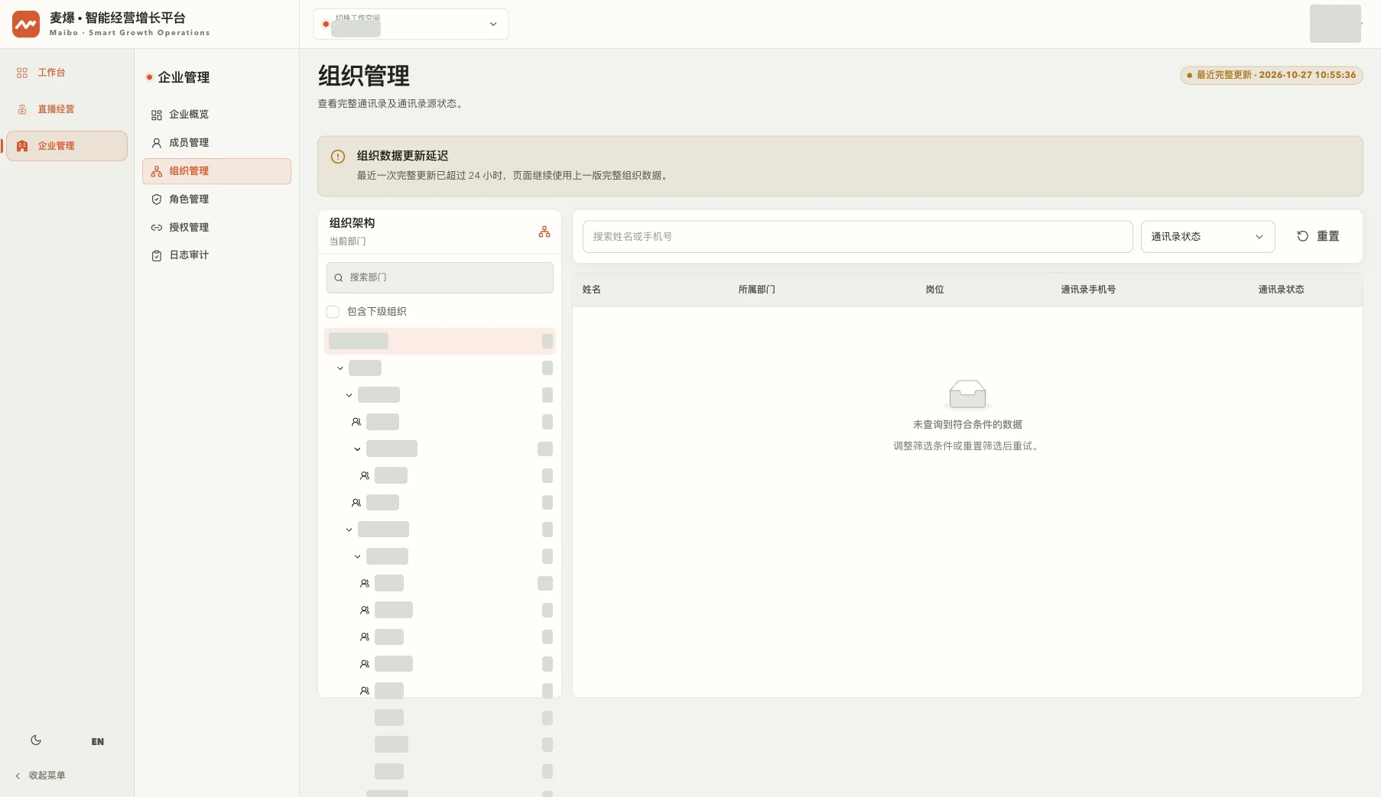Click the 岗位 column header
The image size is (1381, 797).
[935, 290]
